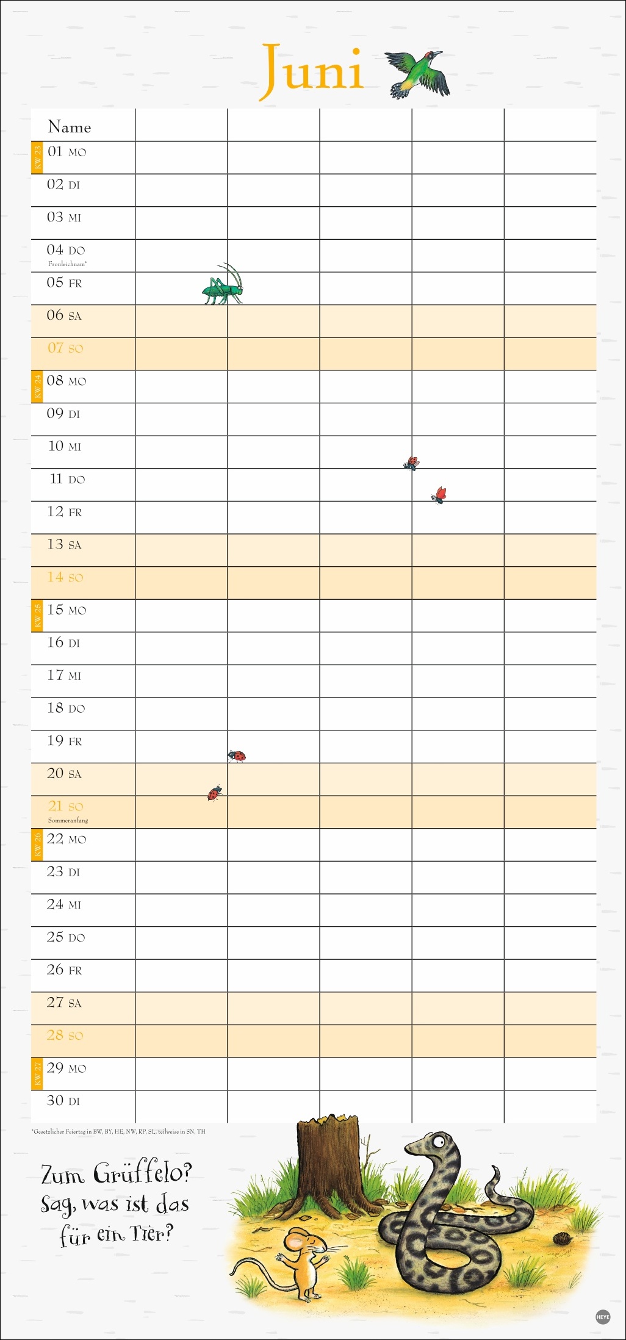Click the ladybug in the 20 SA row
Image resolution: width=626 pixels, height=1340 pixels.
click(214, 793)
